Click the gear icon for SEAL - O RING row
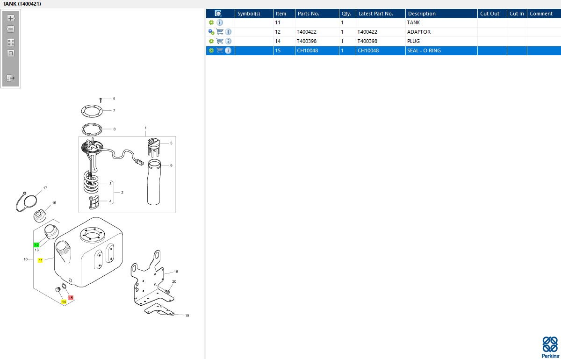The height and width of the screenshot is (359, 561). pyautogui.click(x=211, y=50)
